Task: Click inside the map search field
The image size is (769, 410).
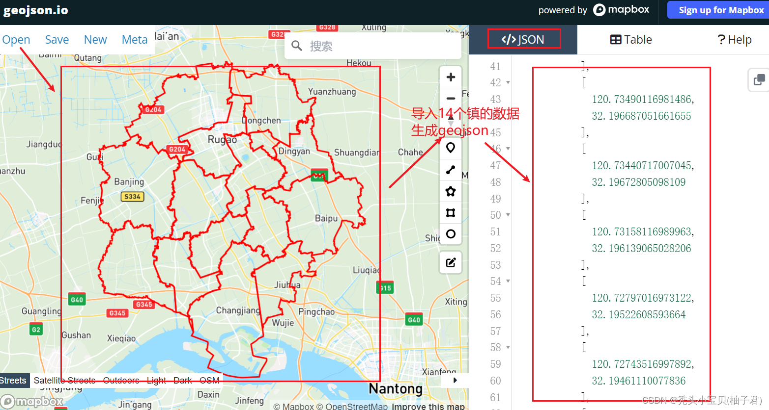Action: pyautogui.click(x=372, y=46)
